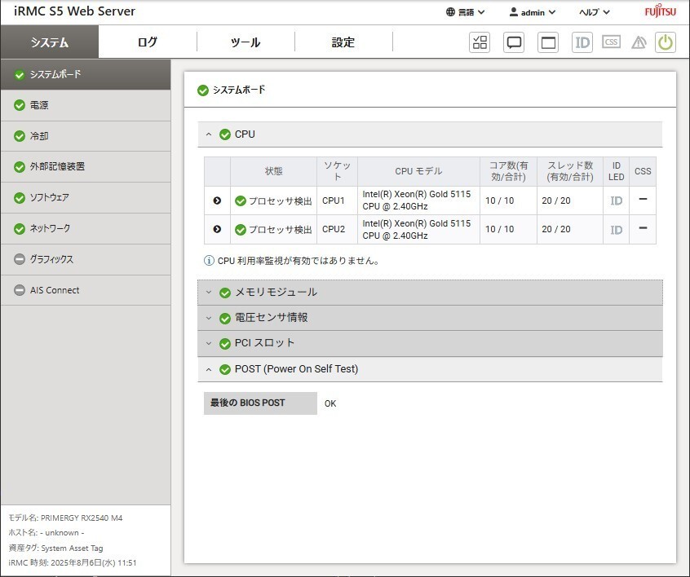Expand CPU2 row details arrow
The width and height of the screenshot is (690, 577).
coord(217,230)
